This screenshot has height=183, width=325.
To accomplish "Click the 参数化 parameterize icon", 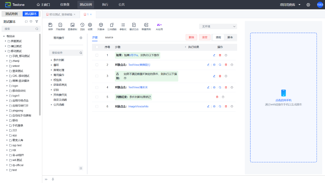I will tap(123, 25).
